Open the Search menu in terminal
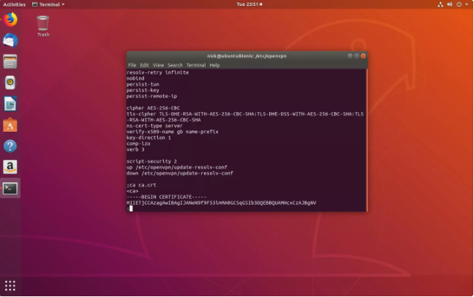 point(175,65)
